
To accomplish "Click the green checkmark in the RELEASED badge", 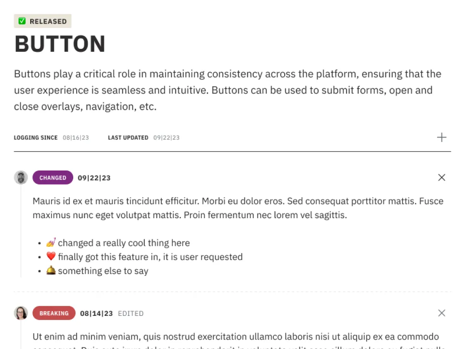I will click(22, 21).
